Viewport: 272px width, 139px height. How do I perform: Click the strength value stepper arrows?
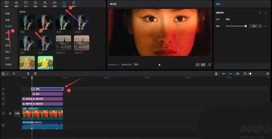point(260,26)
